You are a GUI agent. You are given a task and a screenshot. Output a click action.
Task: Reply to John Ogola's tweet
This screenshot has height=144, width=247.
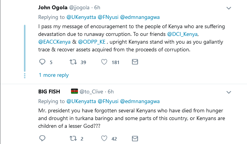[x=42, y=62]
